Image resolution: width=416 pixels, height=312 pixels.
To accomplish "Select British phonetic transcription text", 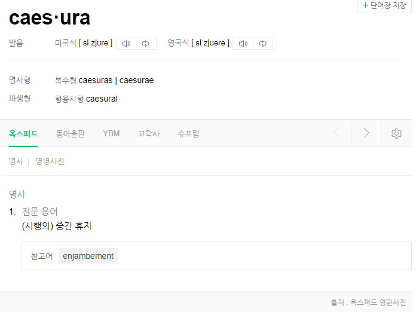I will point(210,43).
